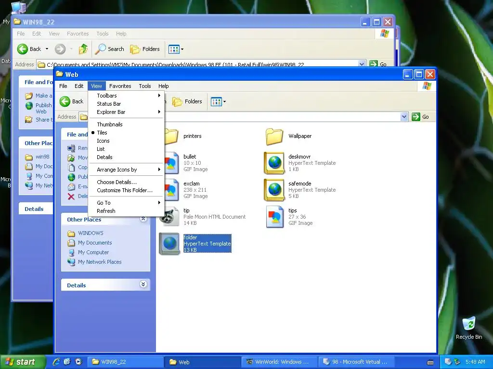Open Back history dropdown in WIN98_22
The width and height of the screenshot is (493, 369).
[47, 49]
